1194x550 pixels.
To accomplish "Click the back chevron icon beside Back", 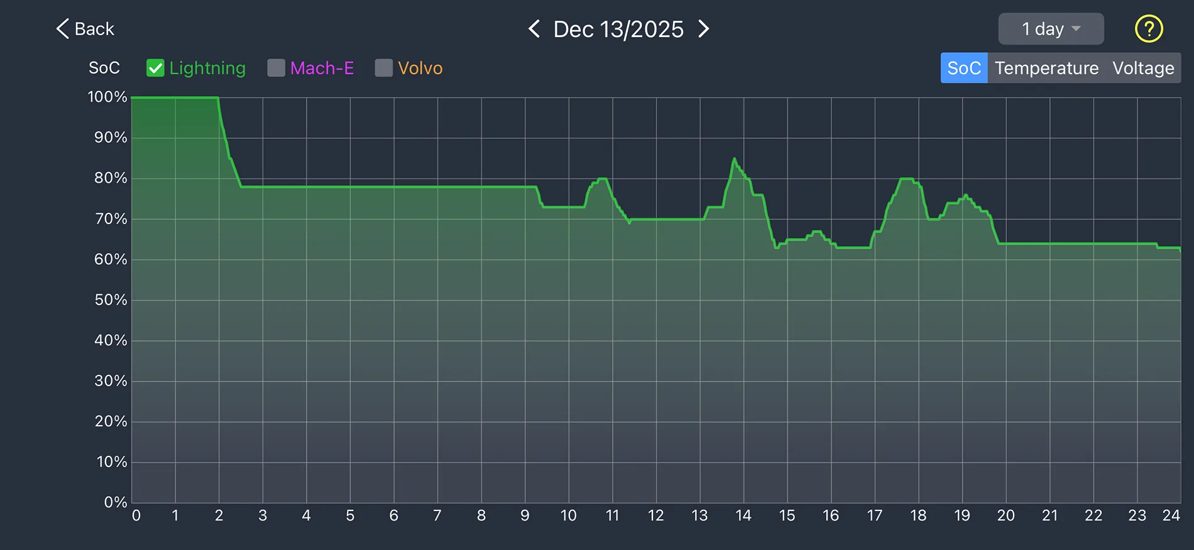I will 61,28.
